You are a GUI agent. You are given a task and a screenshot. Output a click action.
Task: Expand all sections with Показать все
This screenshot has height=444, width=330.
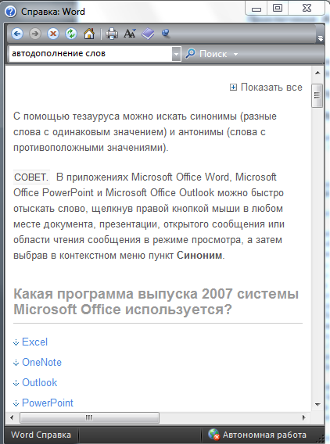click(266, 88)
